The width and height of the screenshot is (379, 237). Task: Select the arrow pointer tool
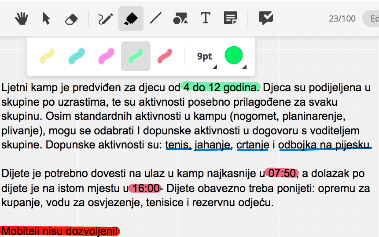[x=46, y=19]
